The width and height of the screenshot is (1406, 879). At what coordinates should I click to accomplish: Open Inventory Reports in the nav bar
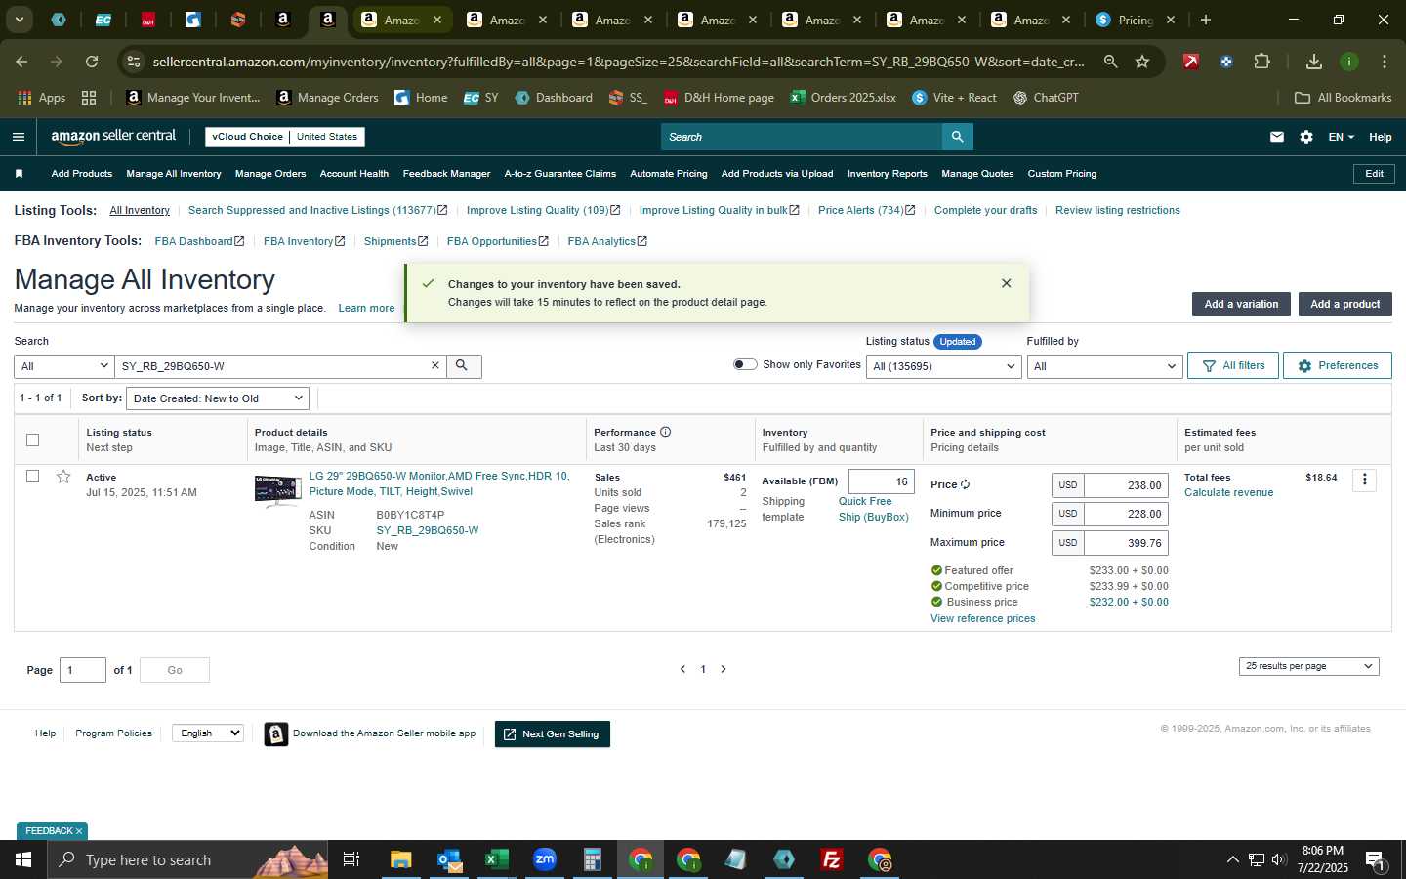click(888, 174)
